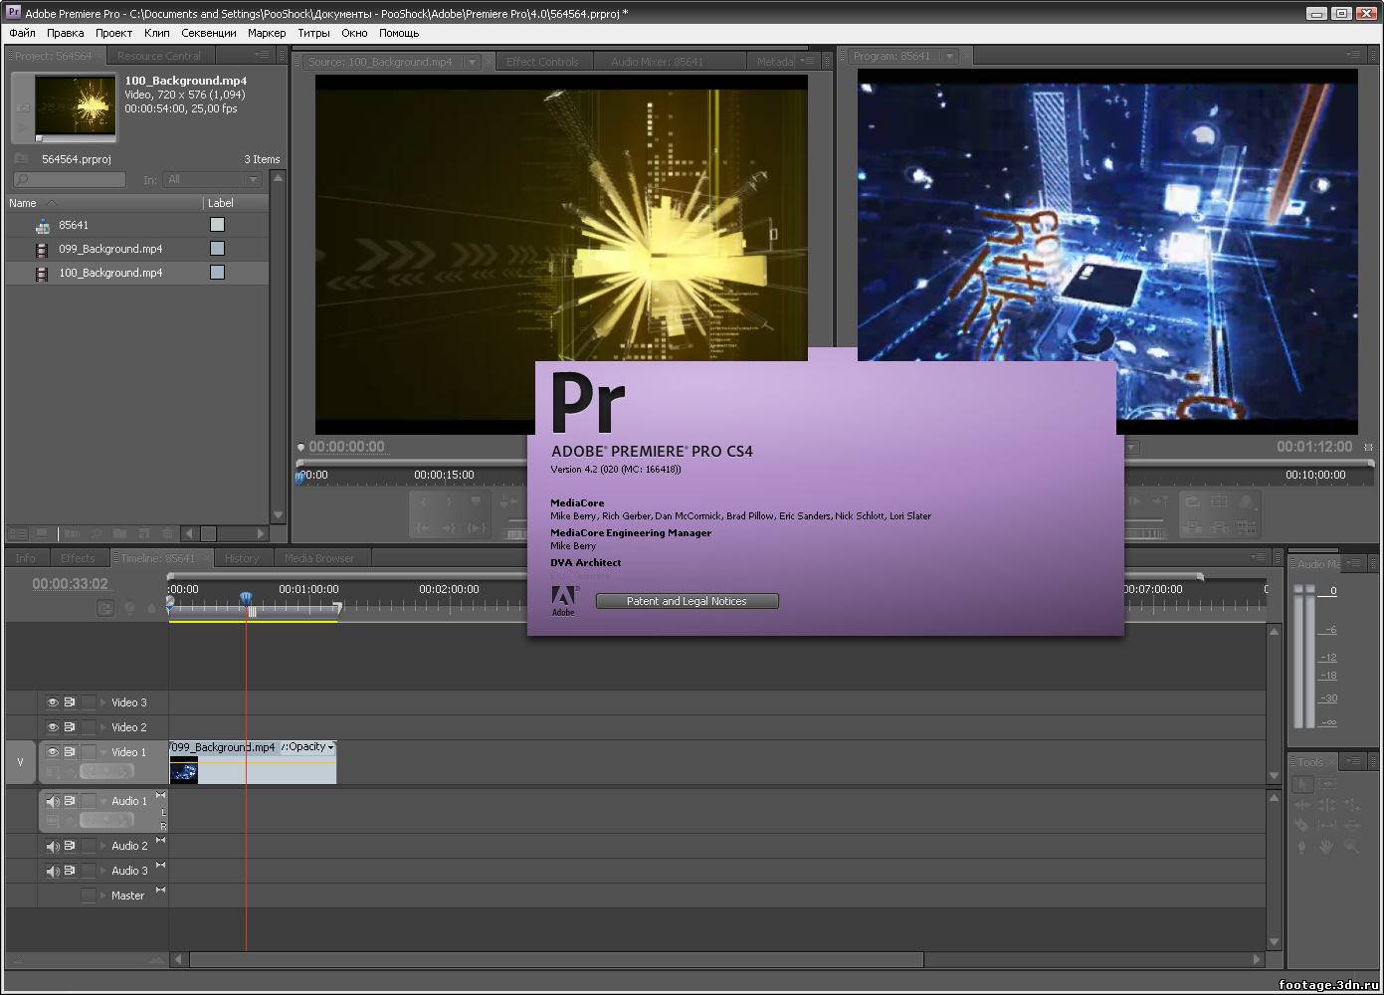The image size is (1384, 995).
Task: Create New Bin in Project panel
Action: click(119, 533)
